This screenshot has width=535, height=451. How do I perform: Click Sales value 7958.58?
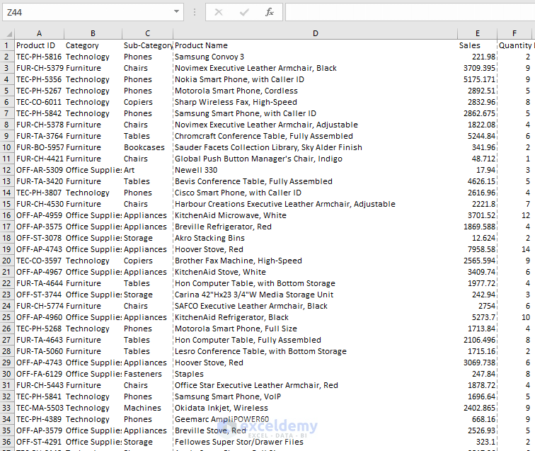click(478, 249)
